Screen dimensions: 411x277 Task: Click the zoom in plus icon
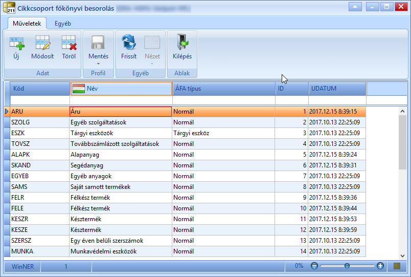point(380,266)
